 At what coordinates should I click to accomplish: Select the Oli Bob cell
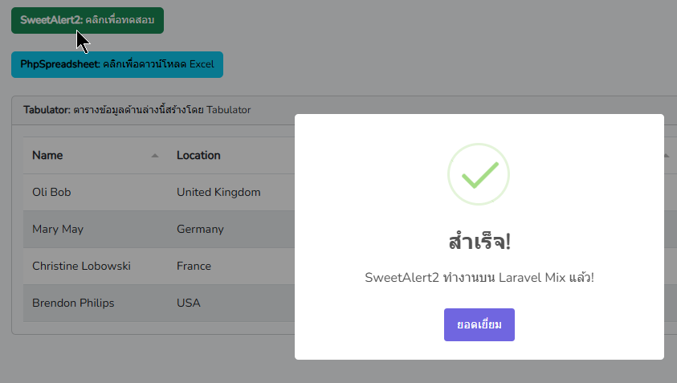pyautogui.click(x=51, y=193)
